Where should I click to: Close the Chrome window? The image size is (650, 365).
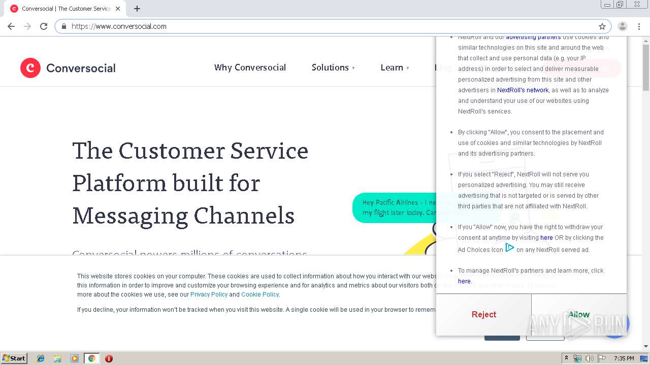click(x=637, y=5)
